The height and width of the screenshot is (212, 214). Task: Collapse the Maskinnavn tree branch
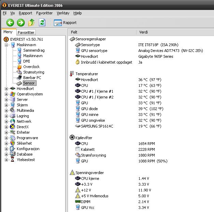6,45
